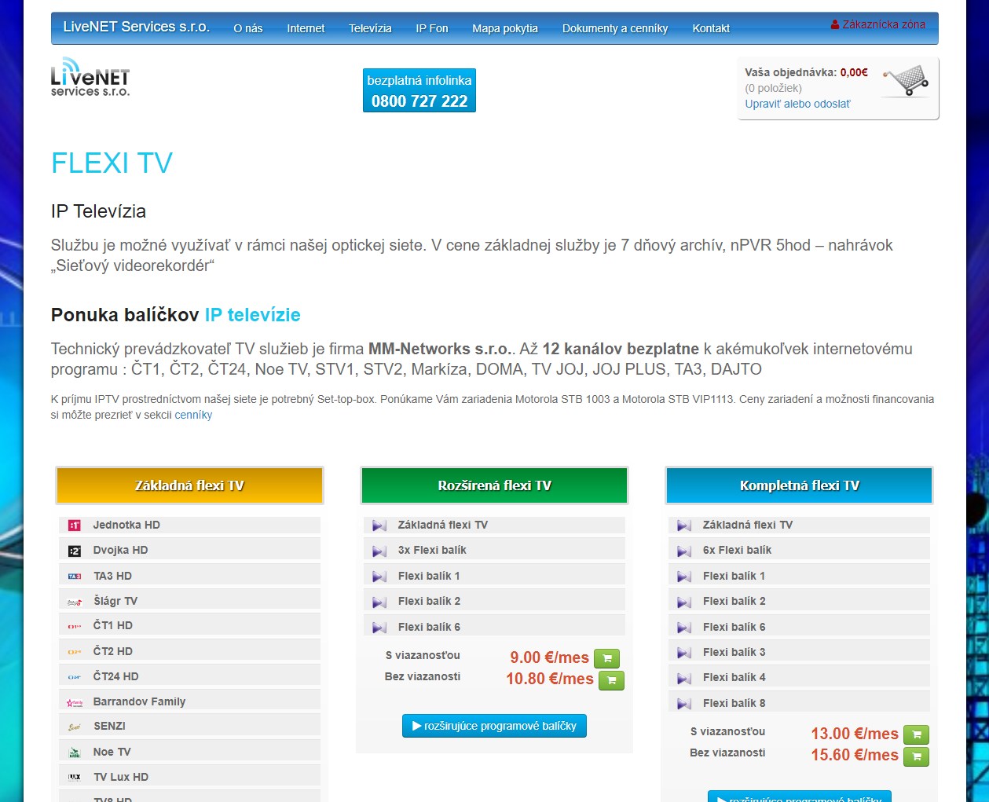Add Rozšírená 9.00 €/mes plan to cart
The image size is (989, 802).
pos(606,658)
